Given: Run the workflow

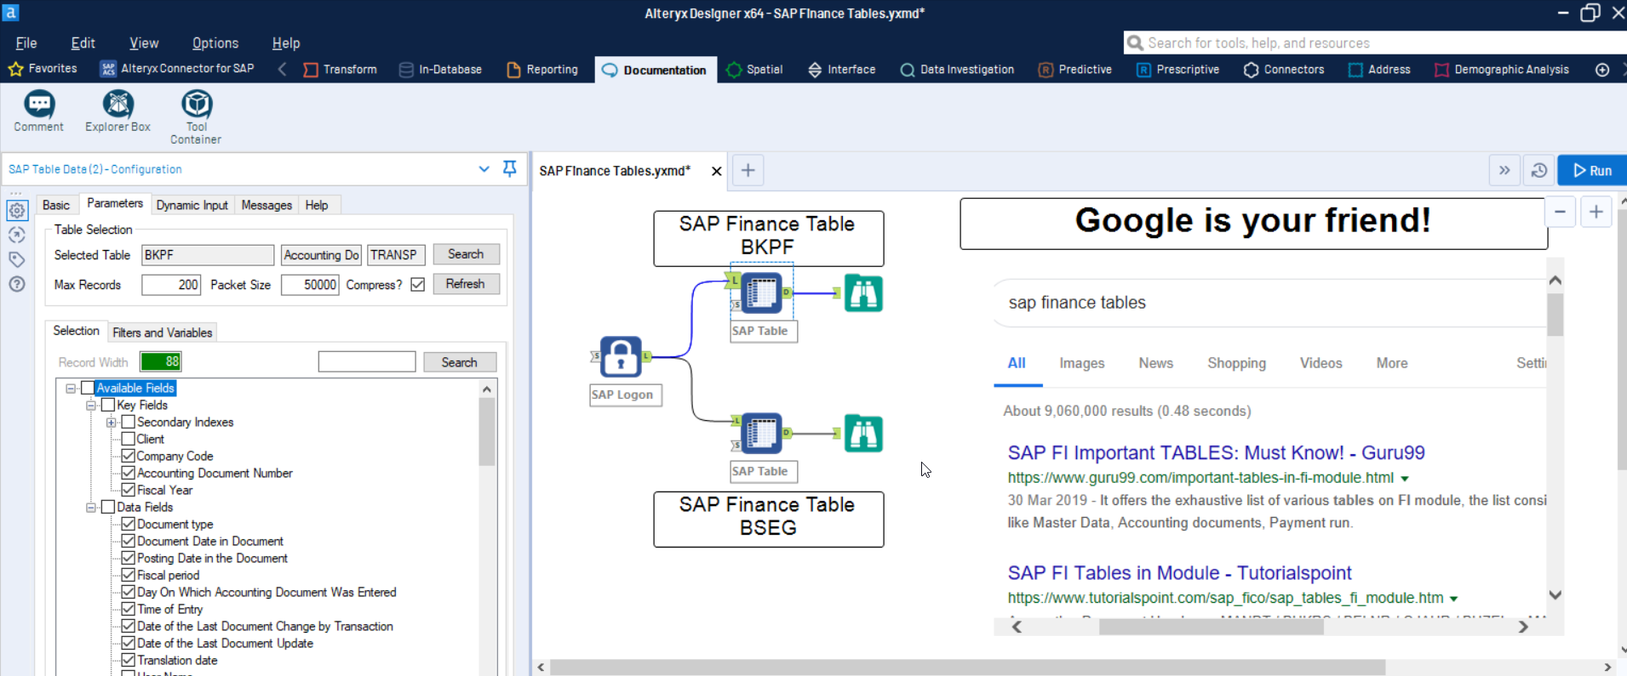Looking at the screenshot, I should coord(1592,171).
